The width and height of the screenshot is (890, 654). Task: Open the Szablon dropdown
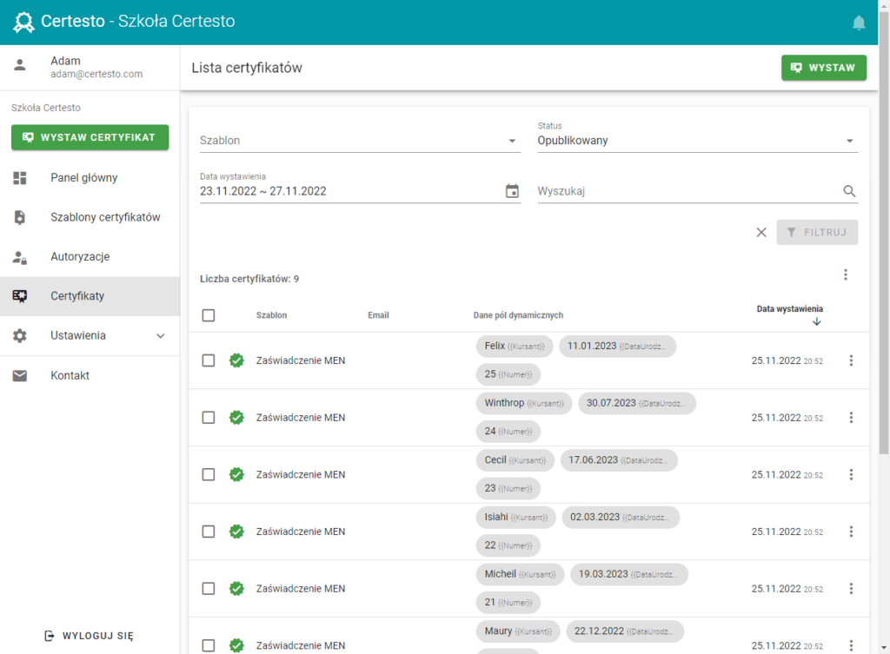[360, 141]
